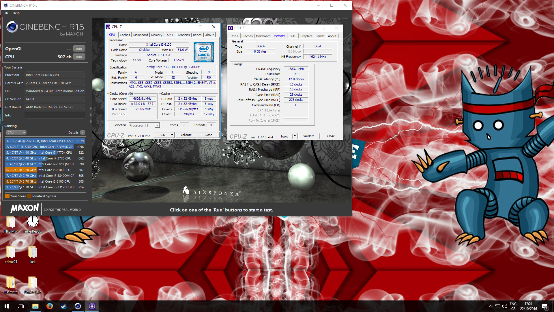Viewport: 554px width, 312px height.
Task: Select Bench tab in right CPU-Z window
Action: point(320,36)
